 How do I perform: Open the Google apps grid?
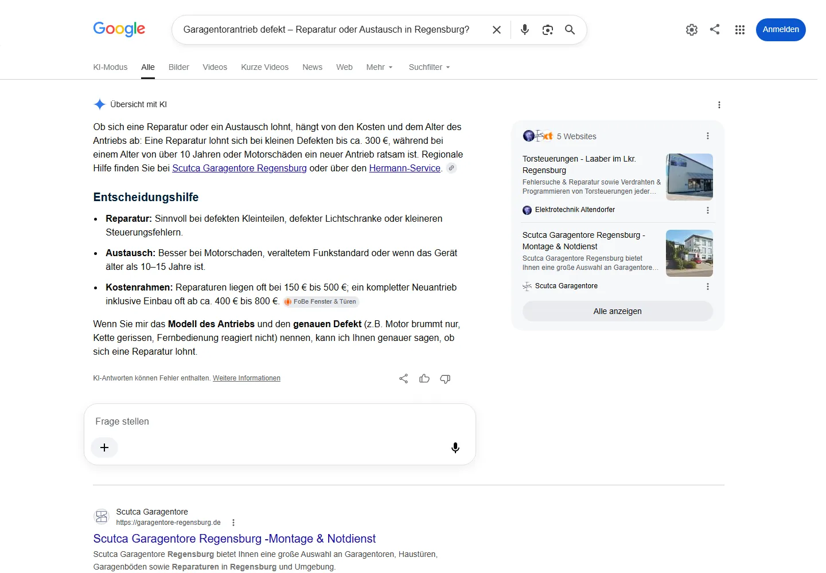pos(740,30)
